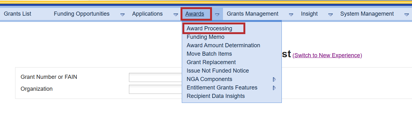Expand Entitlement Grants Features submenu arrow
The width and height of the screenshot is (412, 127).
point(275,88)
